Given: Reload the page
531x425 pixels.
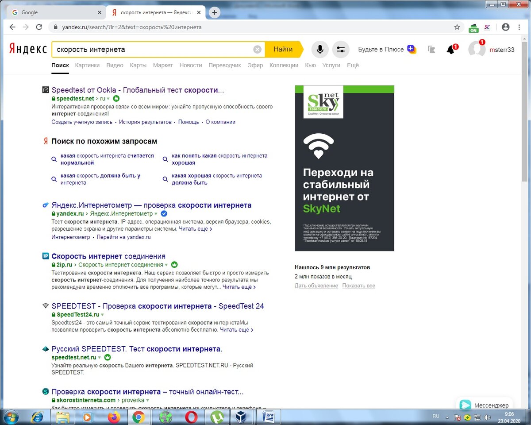Looking at the screenshot, I should pyautogui.click(x=39, y=27).
